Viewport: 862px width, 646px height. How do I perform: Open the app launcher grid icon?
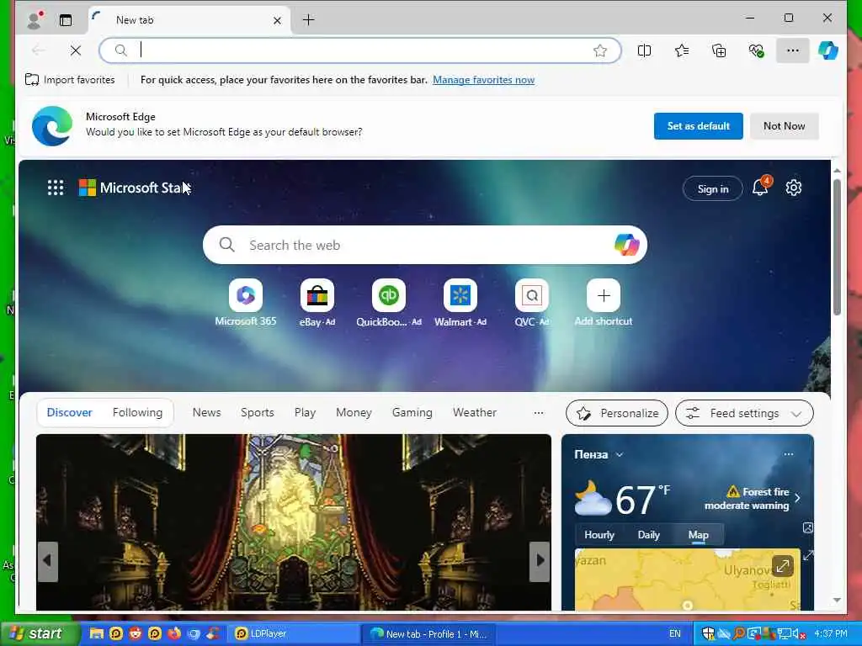click(56, 188)
